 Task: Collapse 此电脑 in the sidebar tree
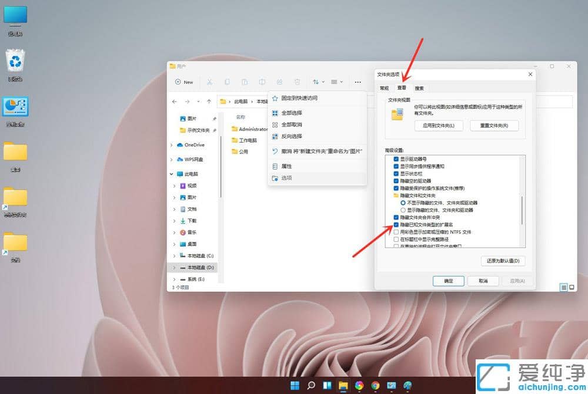pos(171,173)
